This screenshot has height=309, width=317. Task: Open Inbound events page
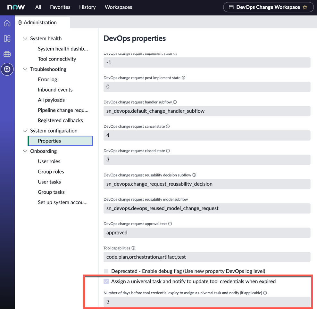pyautogui.click(x=55, y=90)
